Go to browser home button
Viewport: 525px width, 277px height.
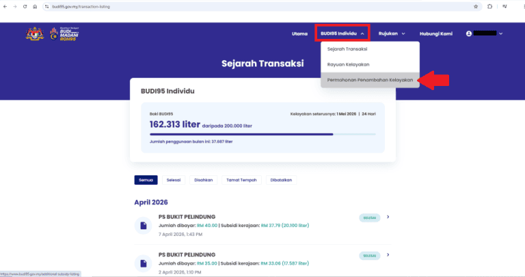point(36,6)
